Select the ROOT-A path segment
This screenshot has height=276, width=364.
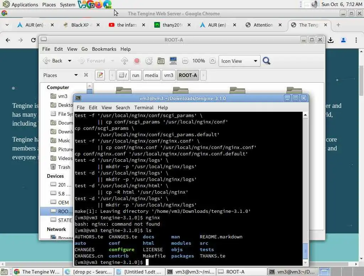click(188, 75)
